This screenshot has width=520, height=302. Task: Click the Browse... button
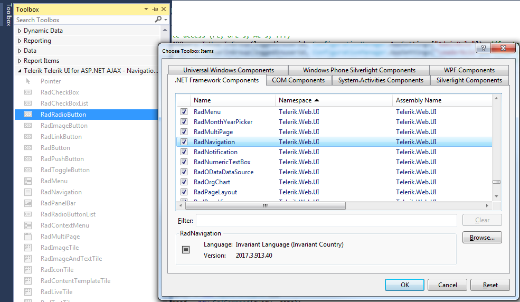(482, 238)
